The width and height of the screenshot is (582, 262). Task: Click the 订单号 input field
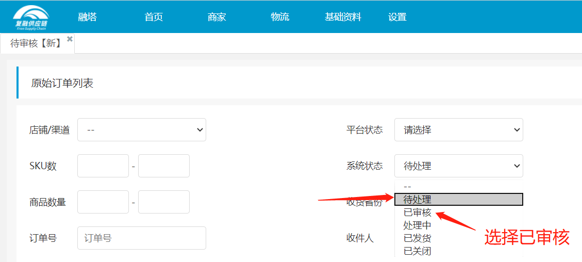point(142,238)
